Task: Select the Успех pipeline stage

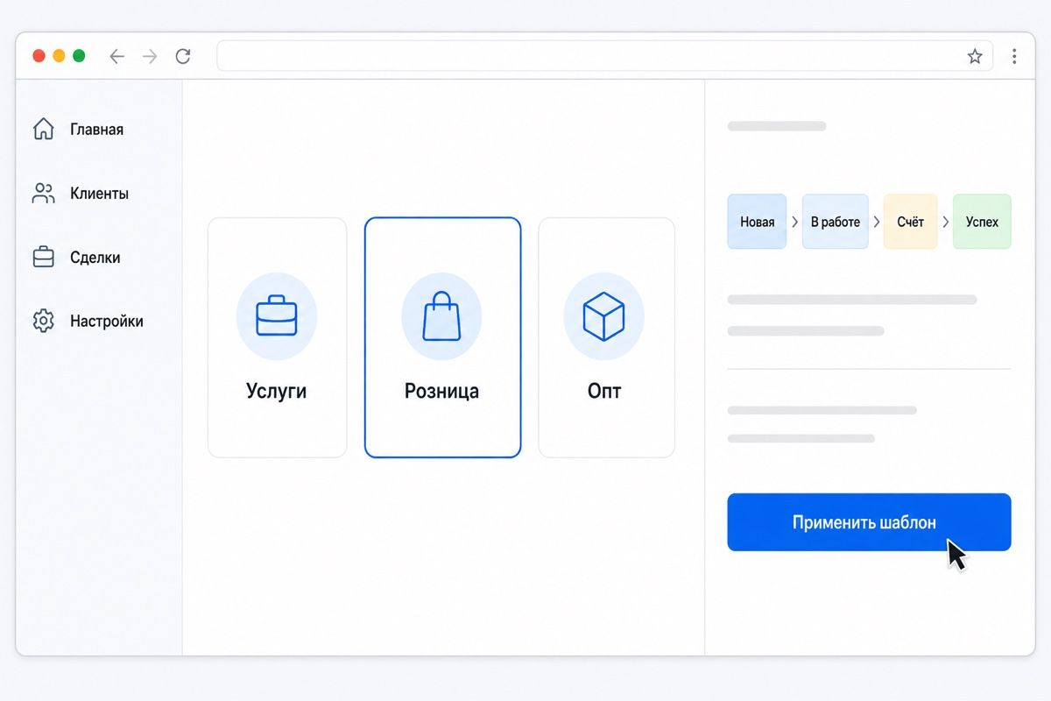Action: click(x=982, y=222)
